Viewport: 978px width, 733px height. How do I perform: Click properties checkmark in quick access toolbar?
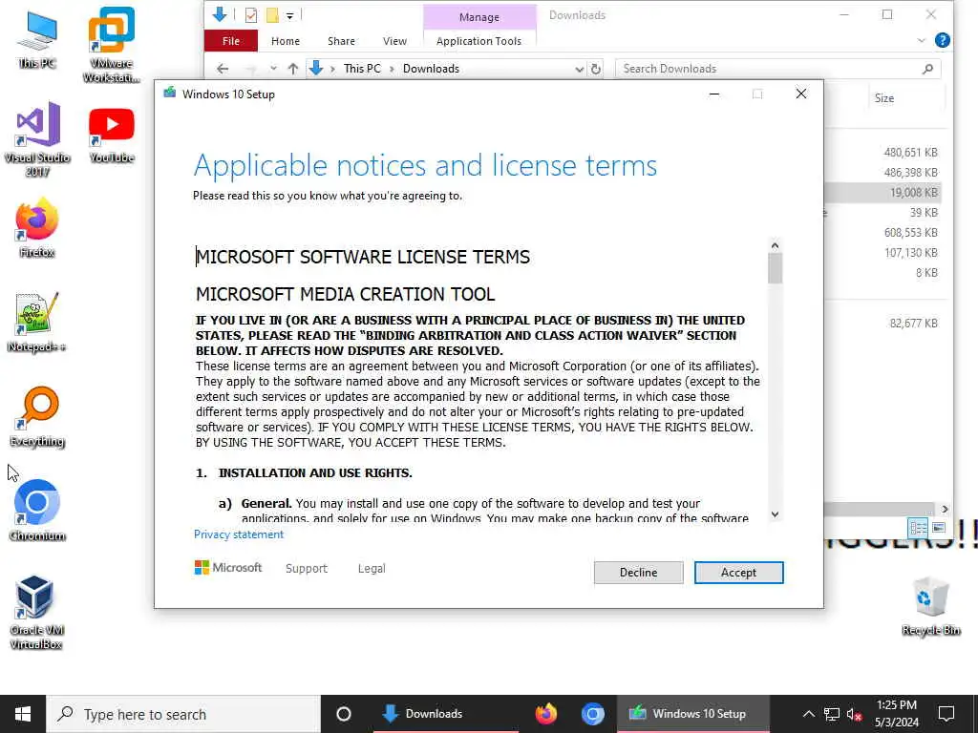pyautogui.click(x=251, y=15)
